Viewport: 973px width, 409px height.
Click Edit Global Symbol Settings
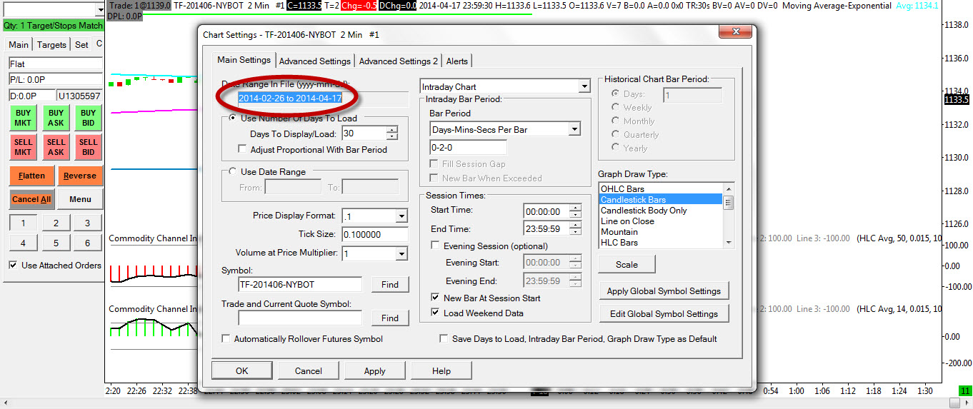[x=664, y=314]
